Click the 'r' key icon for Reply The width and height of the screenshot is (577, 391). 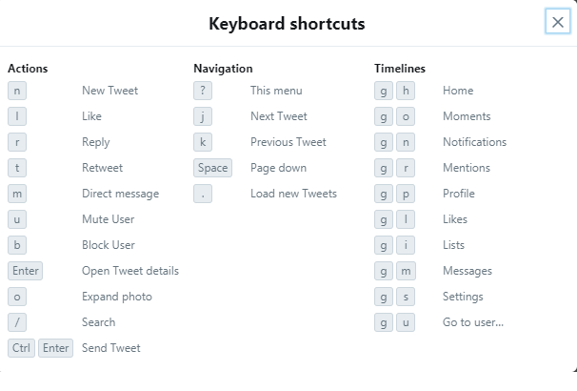coord(17,142)
